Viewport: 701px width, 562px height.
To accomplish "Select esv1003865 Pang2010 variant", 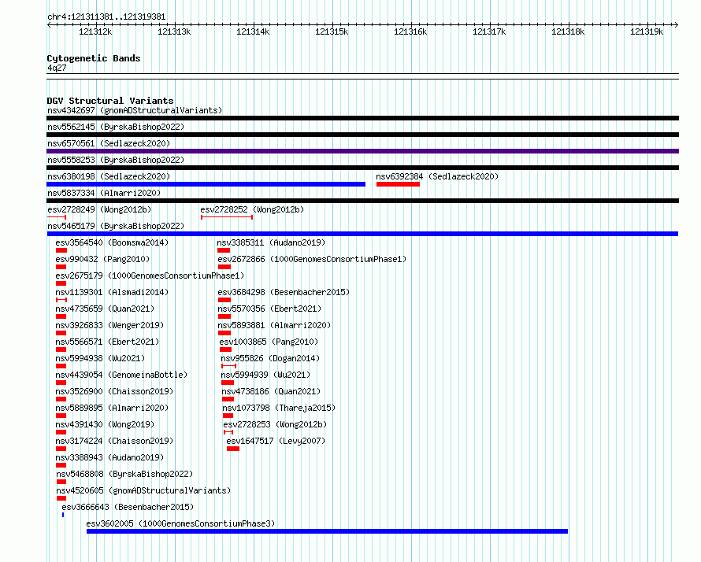I will (x=226, y=349).
